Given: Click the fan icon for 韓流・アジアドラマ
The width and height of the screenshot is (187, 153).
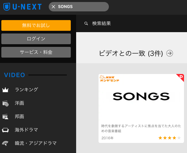Looking at the screenshot, I should tap(5, 143).
